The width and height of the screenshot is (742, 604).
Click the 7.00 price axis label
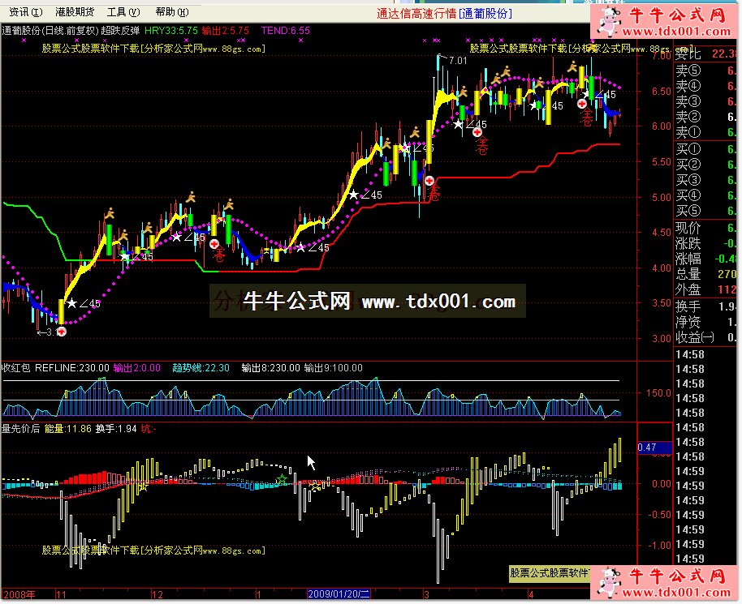[x=661, y=55]
